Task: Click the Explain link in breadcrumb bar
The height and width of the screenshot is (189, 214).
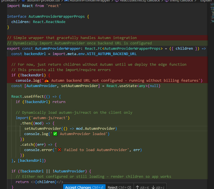Action: coord(206,1)
